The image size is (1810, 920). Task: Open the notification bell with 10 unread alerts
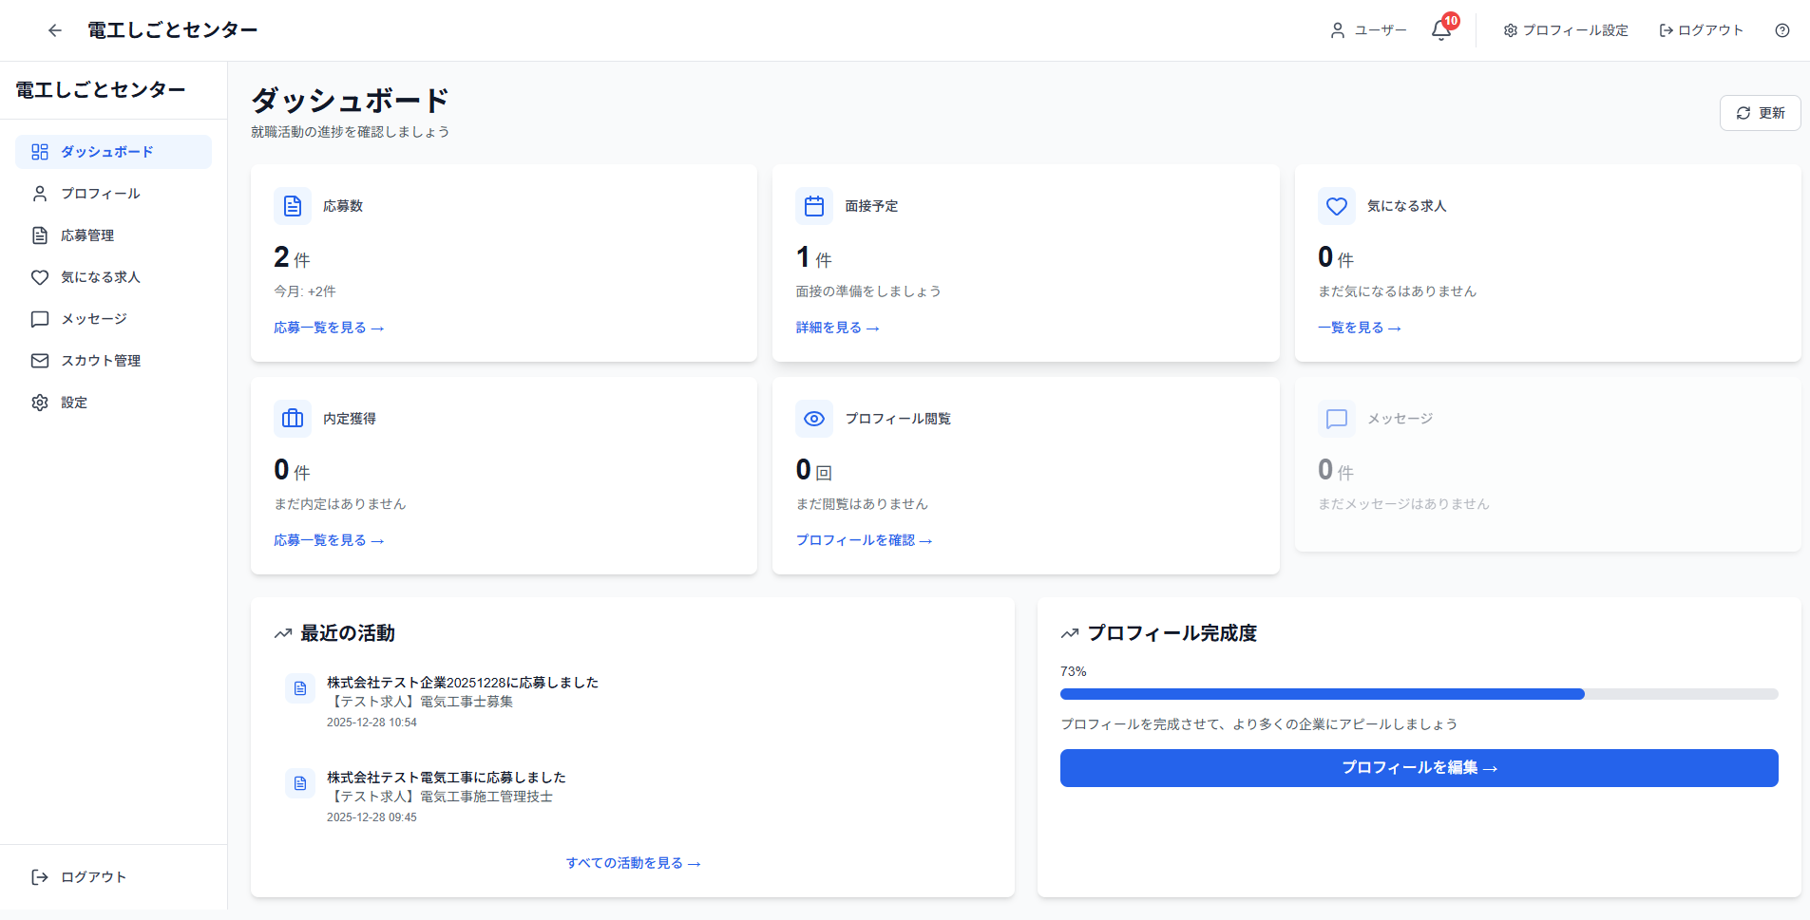tap(1439, 29)
